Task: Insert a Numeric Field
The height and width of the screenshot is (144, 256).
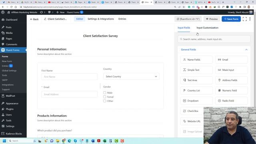Action: [232, 90]
